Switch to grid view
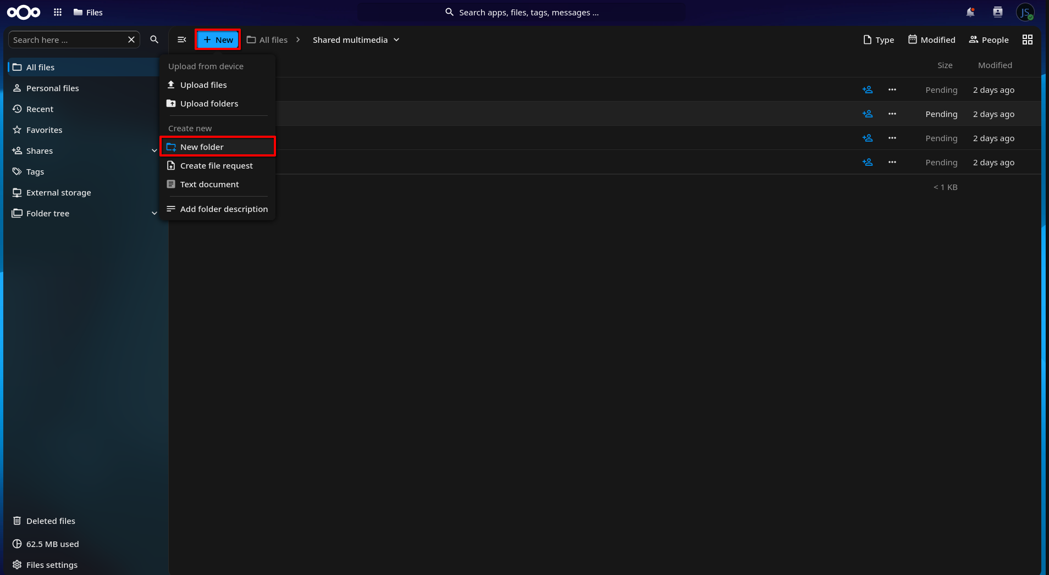 pyautogui.click(x=1028, y=40)
